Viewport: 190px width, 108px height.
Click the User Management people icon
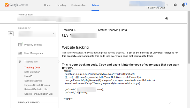click(20, 53)
